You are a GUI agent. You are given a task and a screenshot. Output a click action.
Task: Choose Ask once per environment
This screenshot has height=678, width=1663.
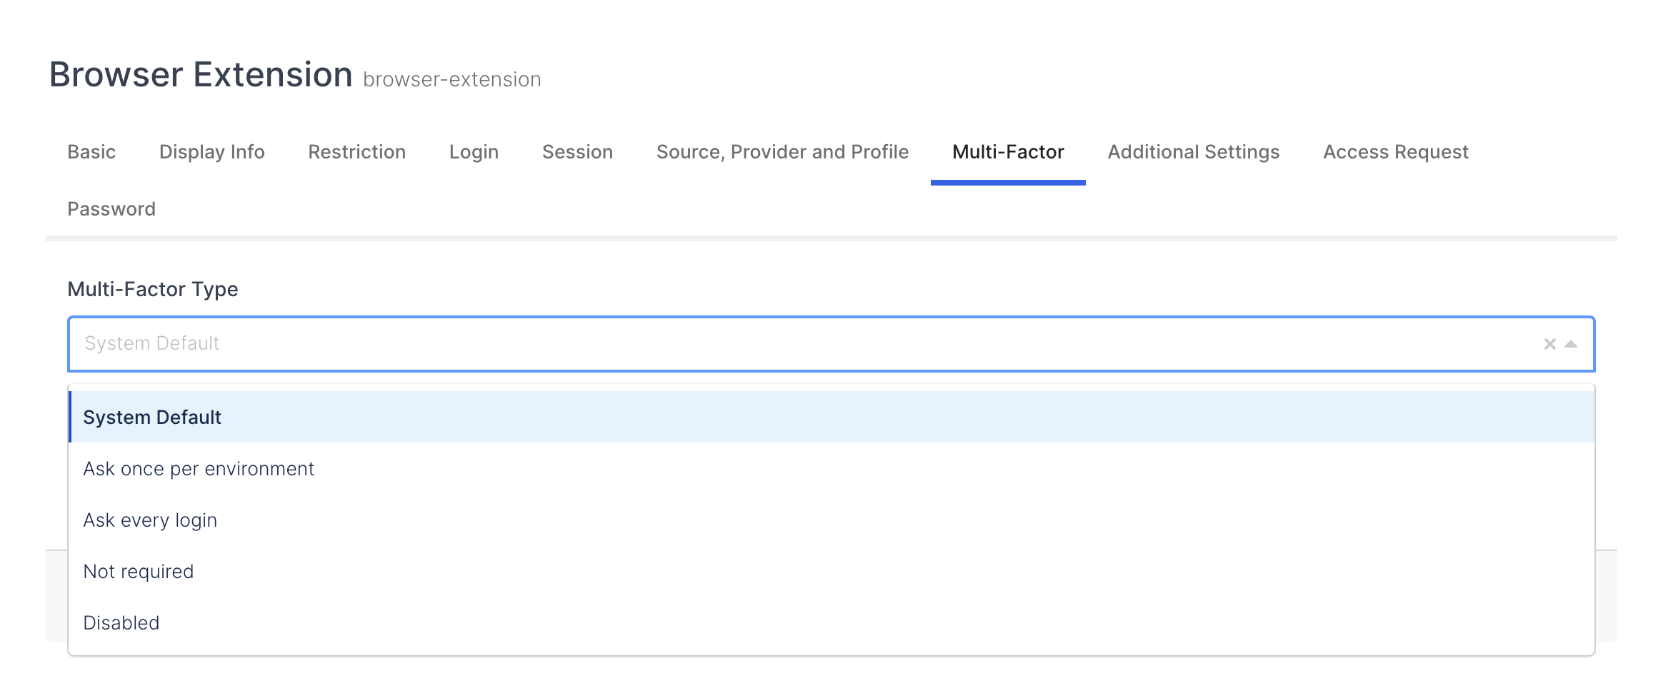click(199, 469)
